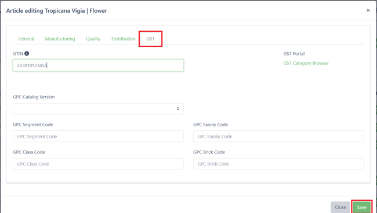The height and width of the screenshot is (213, 377).
Task: Open the GS1 Category Browser link
Action: click(x=306, y=63)
